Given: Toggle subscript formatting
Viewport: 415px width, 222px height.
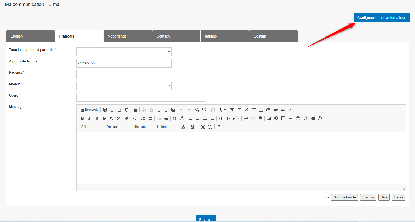Looking at the screenshot, I should point(111,118).
